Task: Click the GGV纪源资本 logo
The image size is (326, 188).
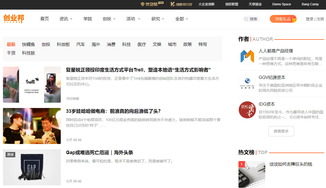Action: [x=247, y=83]
